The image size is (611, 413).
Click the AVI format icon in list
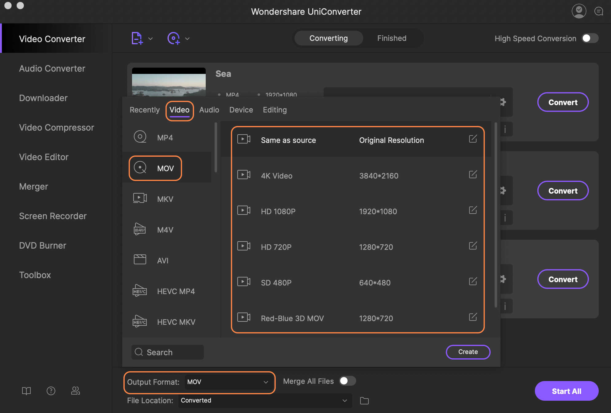coord(140,260)
